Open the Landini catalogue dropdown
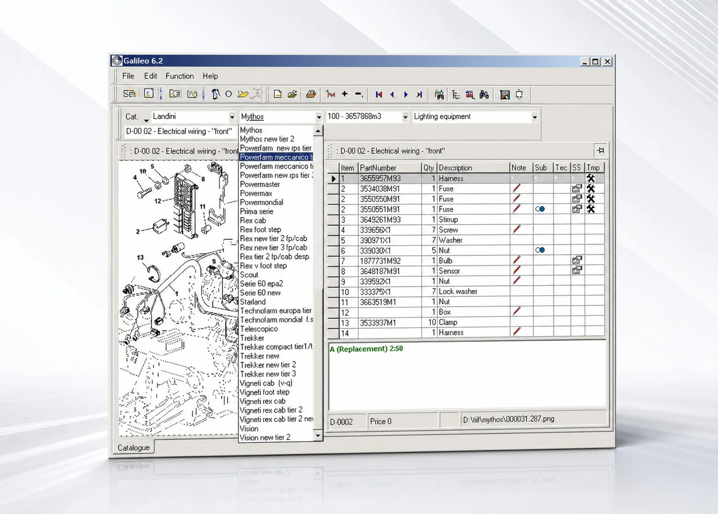Screen dimensions: 718x514 (232, 117)
